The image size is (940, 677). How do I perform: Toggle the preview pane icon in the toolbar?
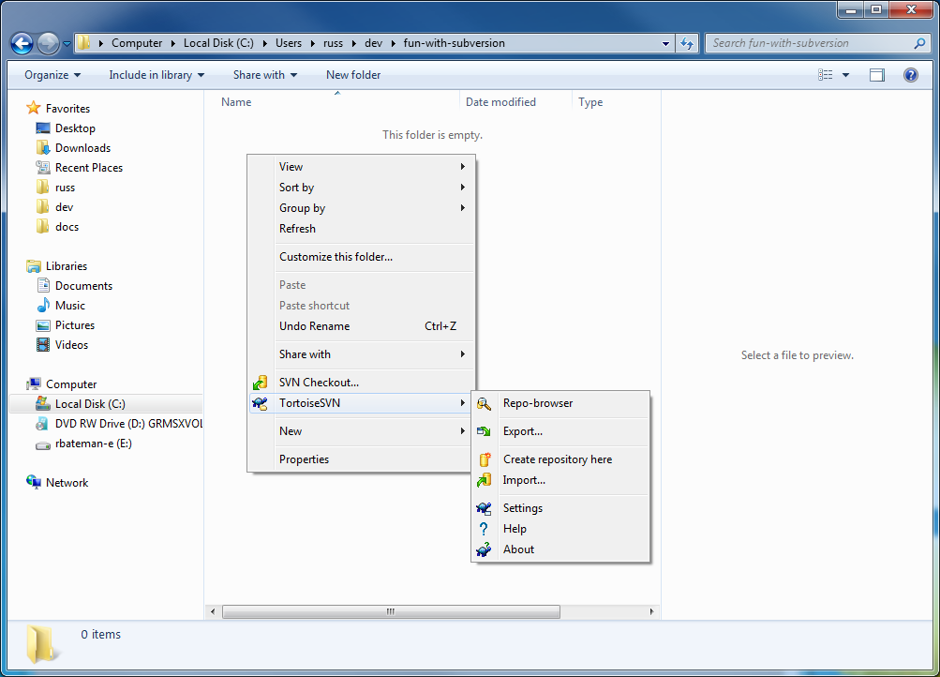(877, 75)
